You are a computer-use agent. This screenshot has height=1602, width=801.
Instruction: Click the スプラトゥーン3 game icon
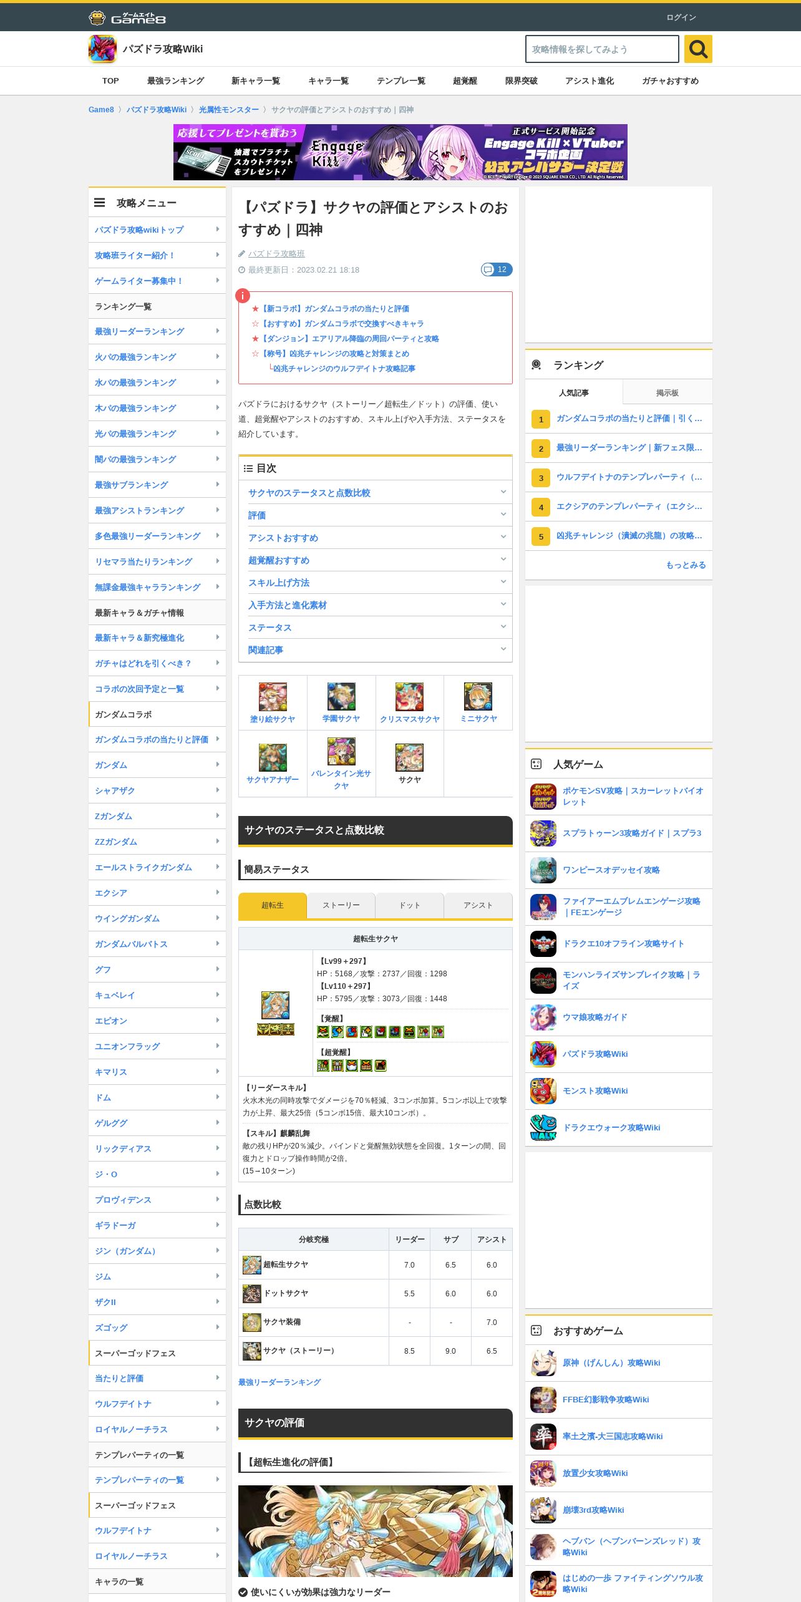click(543, 833)
